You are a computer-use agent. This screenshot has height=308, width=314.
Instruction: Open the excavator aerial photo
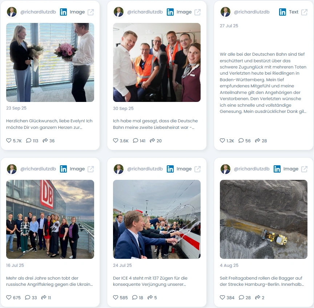263,219
